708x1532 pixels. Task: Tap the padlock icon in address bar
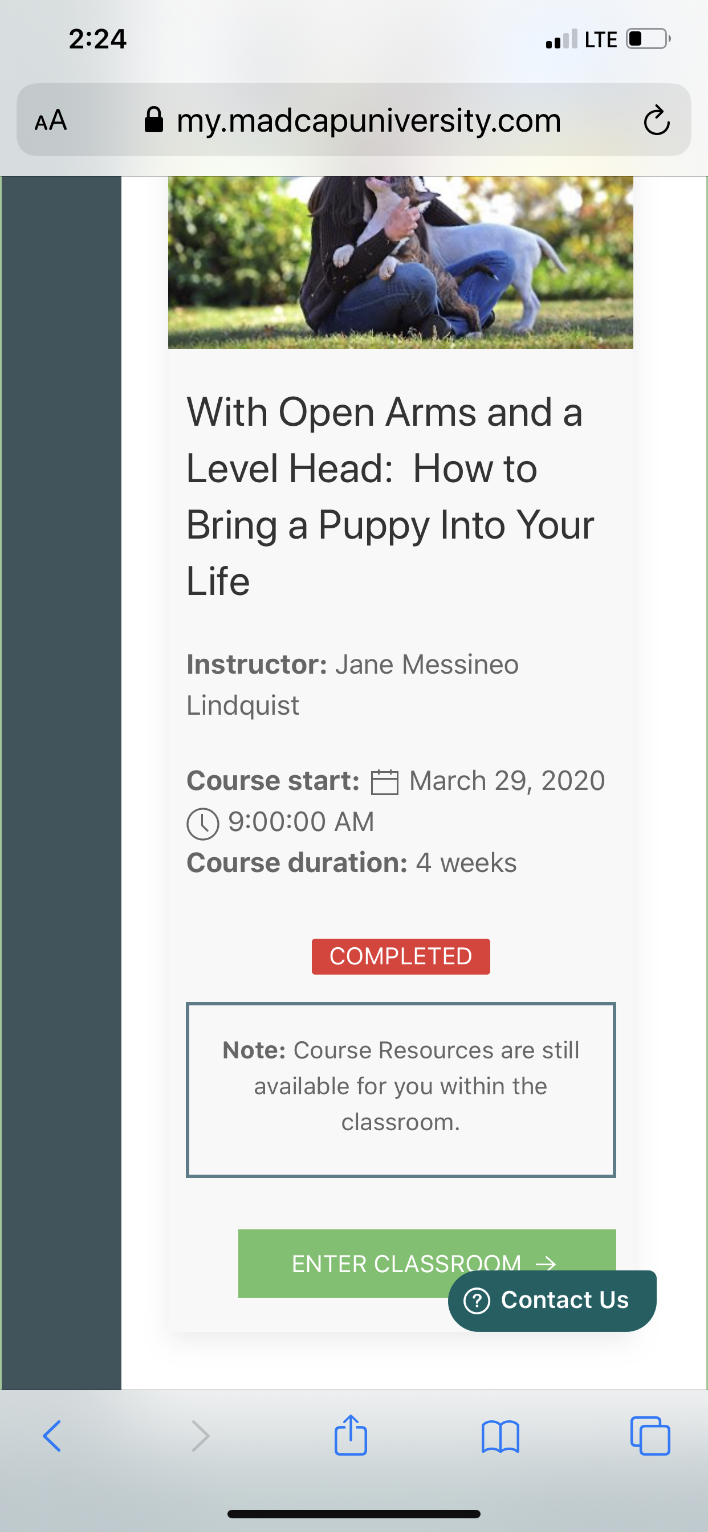(x=154, y=120)
